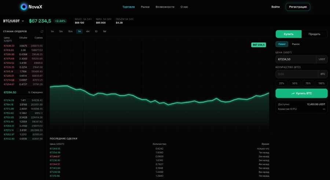
Task: Click the Середина toggle arrows icon
Action: pos(29,92)
